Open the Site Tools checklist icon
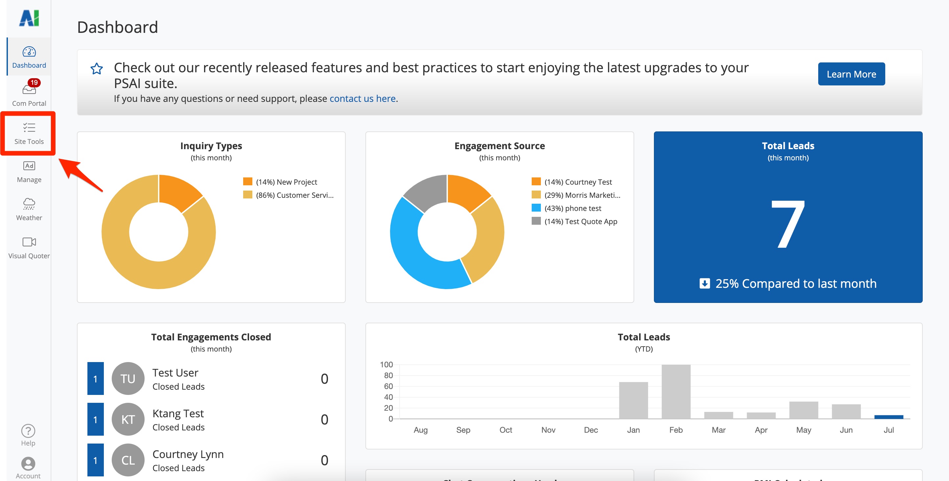The width and height of the screenshot is (949, 481). tap(29, 127)
